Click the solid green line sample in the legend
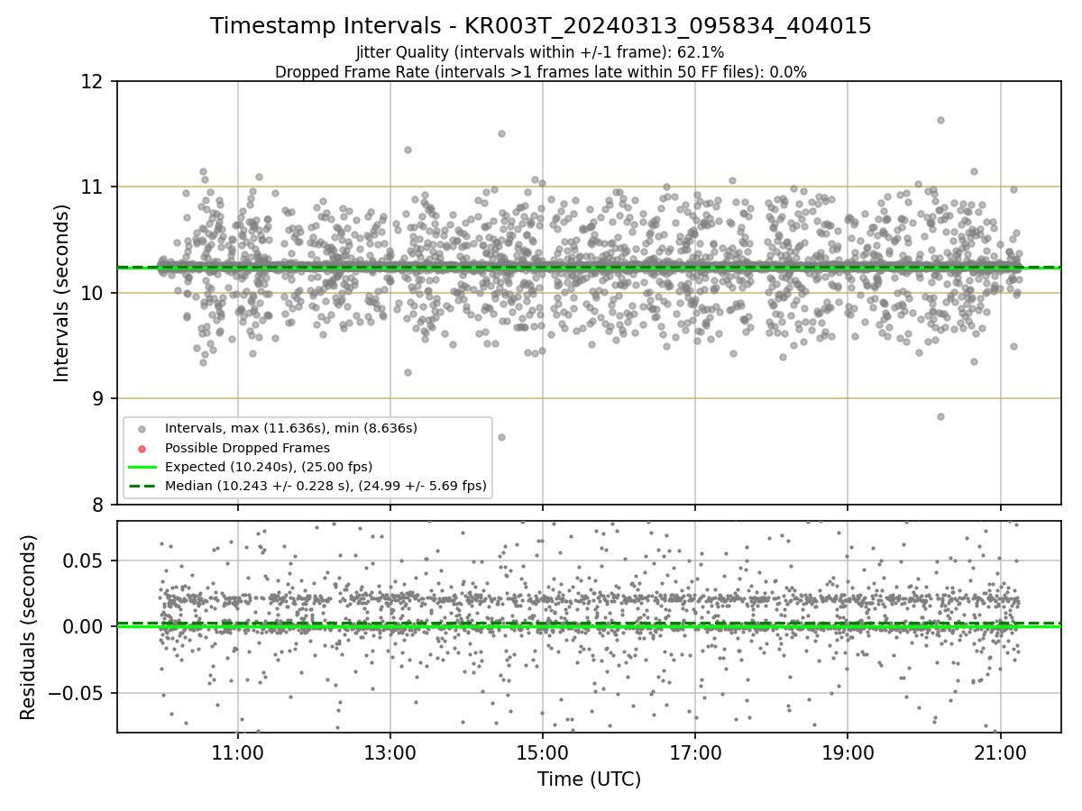Viewport: 1082px width, 811px height. point(141,467)
